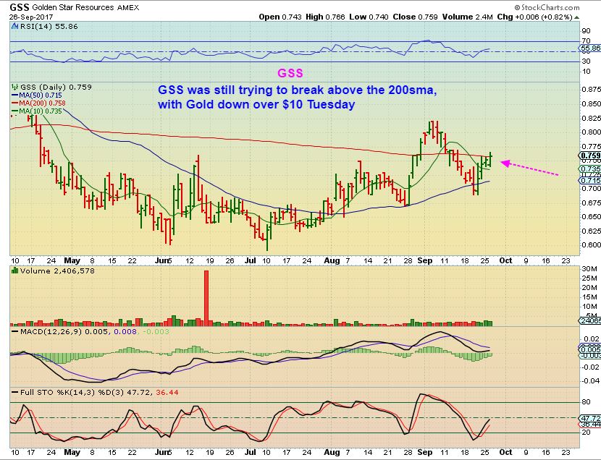The image size is (601, 460).
Task: Click Sep on the stochastic panel date axis
Action: pos(425,452)
